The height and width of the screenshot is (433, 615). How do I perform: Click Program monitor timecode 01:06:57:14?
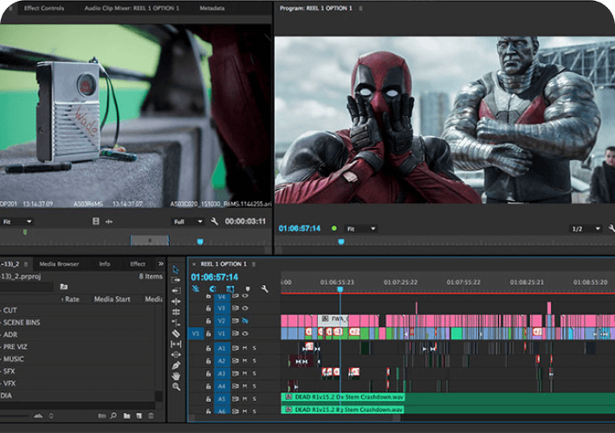pos(300,229)
